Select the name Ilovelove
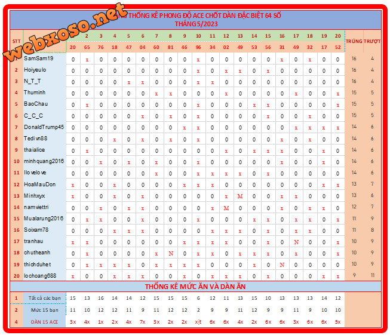 (35, 173)
